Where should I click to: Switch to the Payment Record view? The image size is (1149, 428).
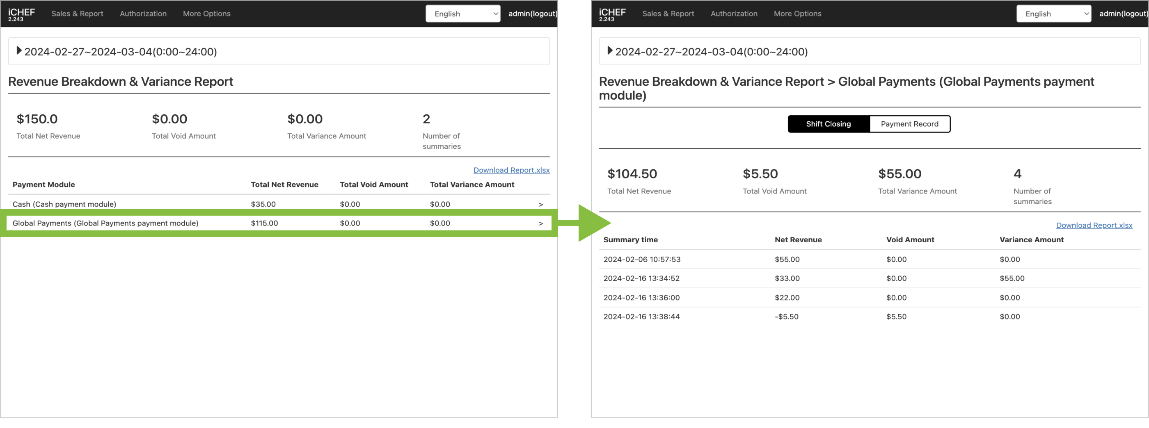(x=909, y=124)
